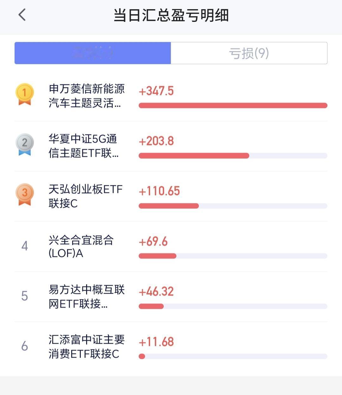This screenshot has height=395, width=342.
Task: Click the silver rank 2 medal
Action: click(24, 144)
